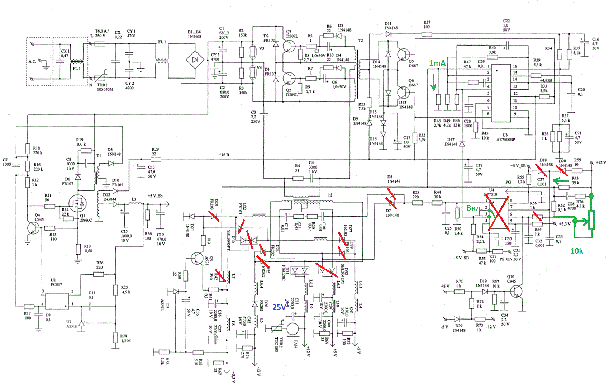
Task: Click the "THR1" thermistor designator
Action: pos(102,85)
